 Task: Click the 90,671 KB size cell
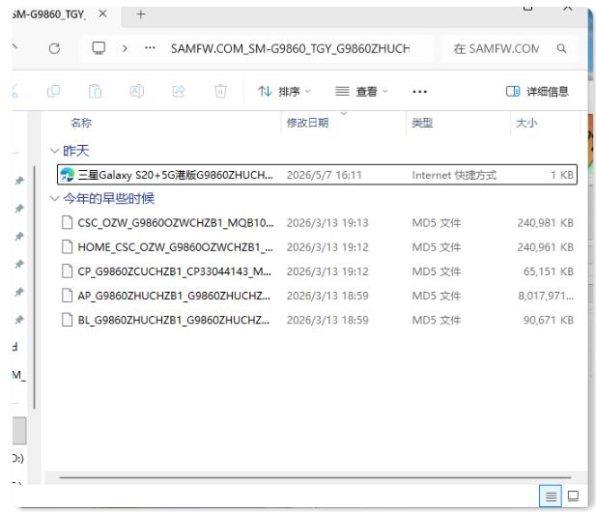[549, 320]
